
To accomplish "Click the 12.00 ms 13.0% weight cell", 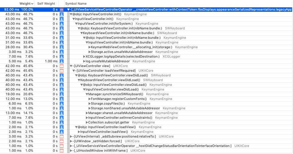I will (x=19, y=99).
